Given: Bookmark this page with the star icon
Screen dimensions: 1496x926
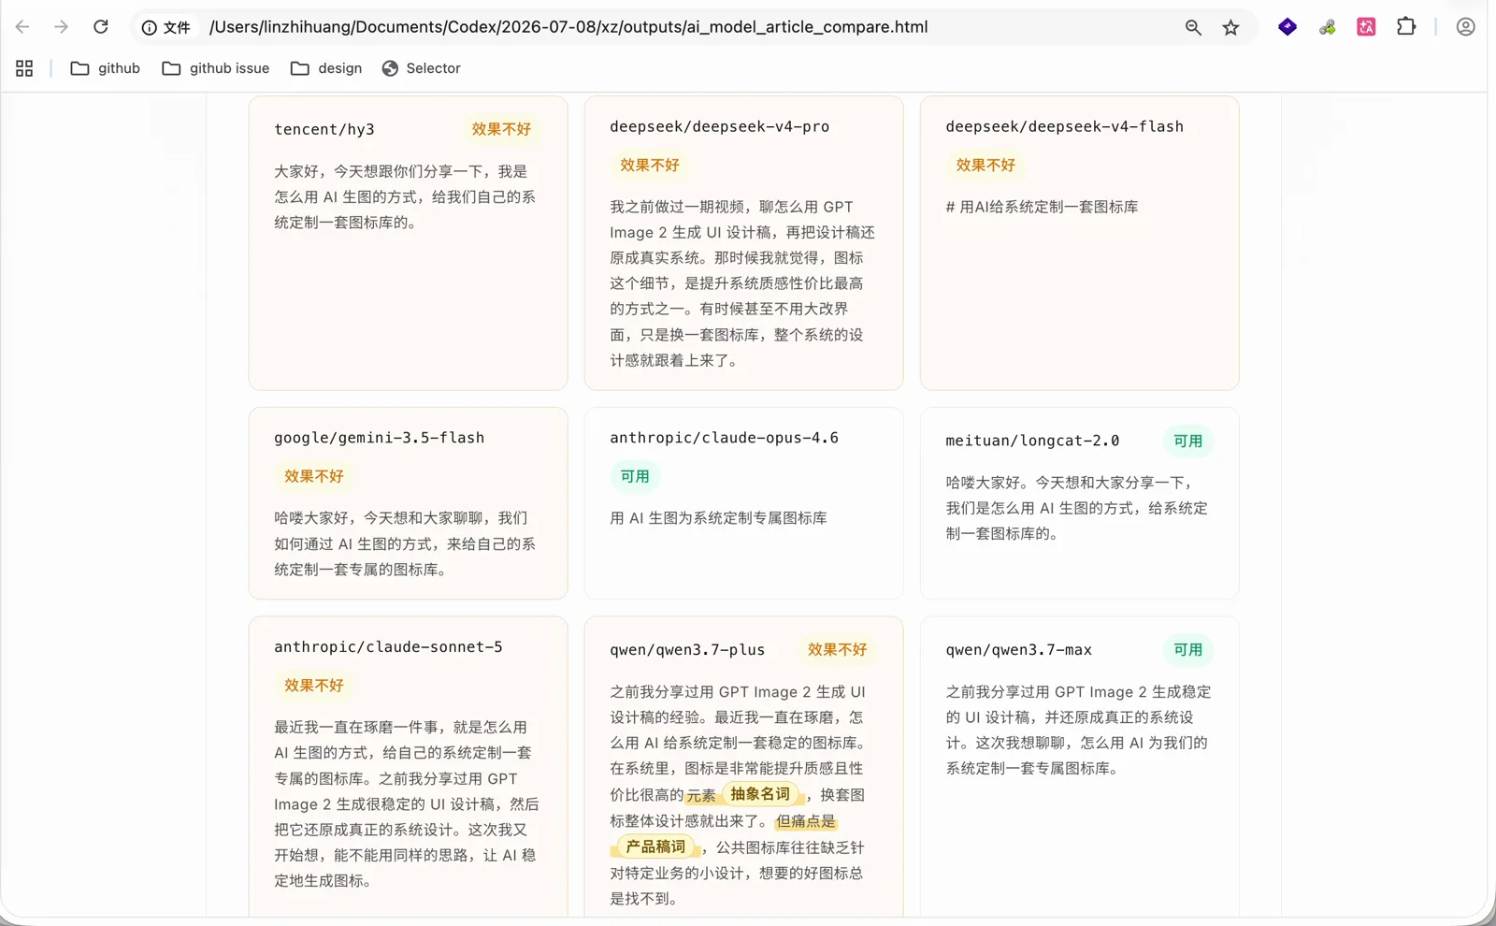Looking at the screenshot, I should (x=1230, y=28).
